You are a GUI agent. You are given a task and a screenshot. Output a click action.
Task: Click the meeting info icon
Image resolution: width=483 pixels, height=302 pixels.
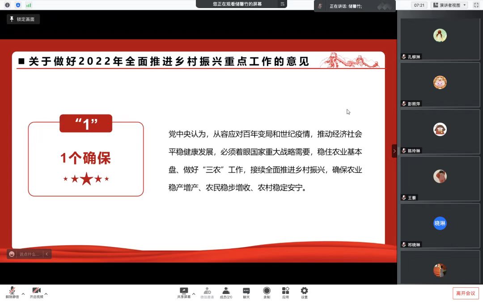coord(7,5)
